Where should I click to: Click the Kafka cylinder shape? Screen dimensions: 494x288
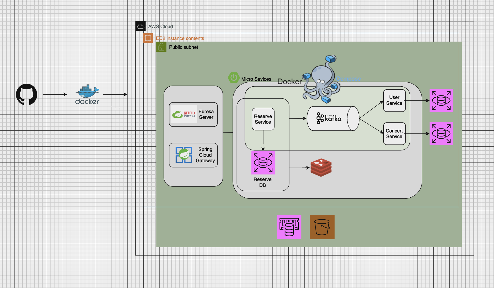tap(333, 119)
